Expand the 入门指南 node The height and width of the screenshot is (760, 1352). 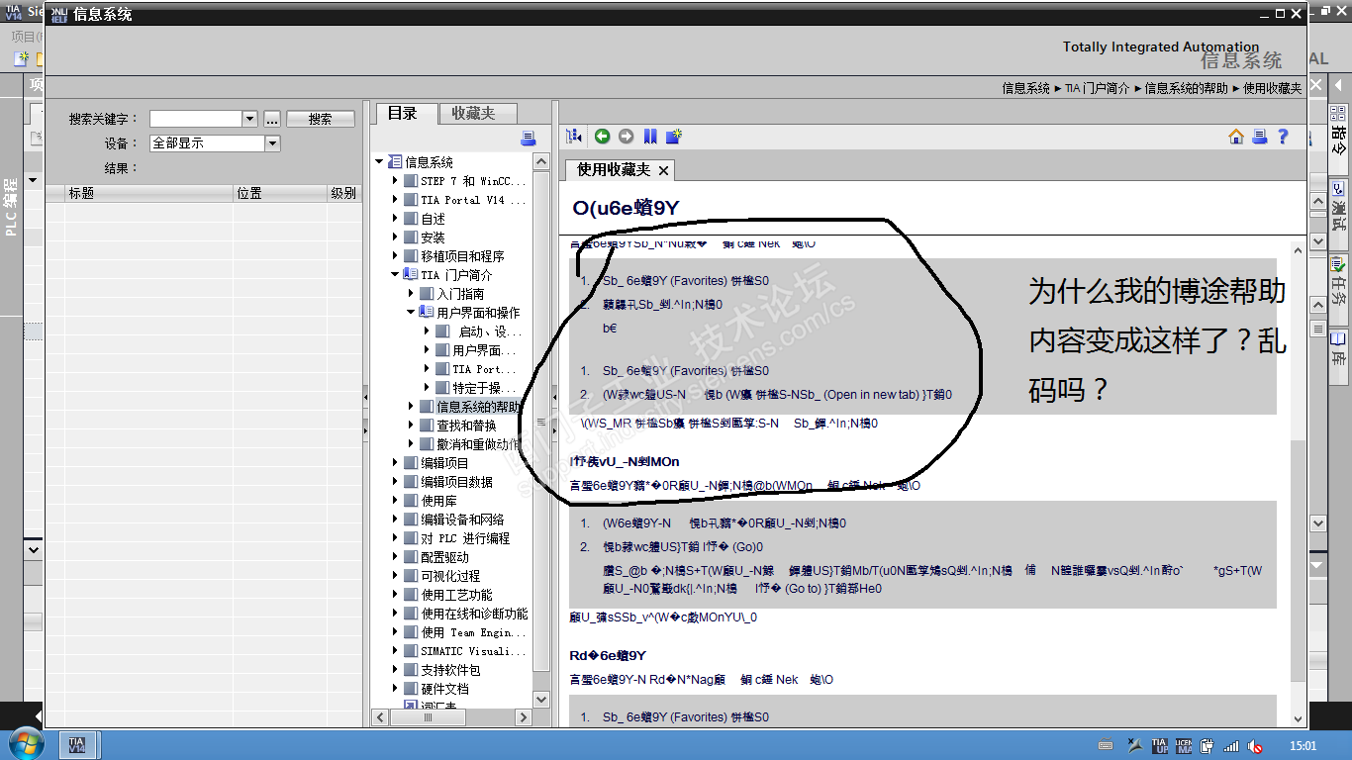[411, 294]
